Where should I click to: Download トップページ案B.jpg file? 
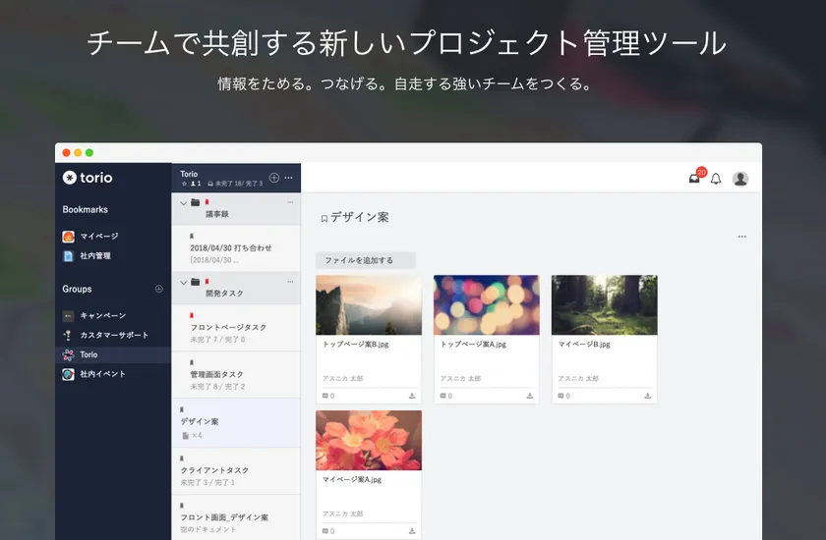pos(412,396)
